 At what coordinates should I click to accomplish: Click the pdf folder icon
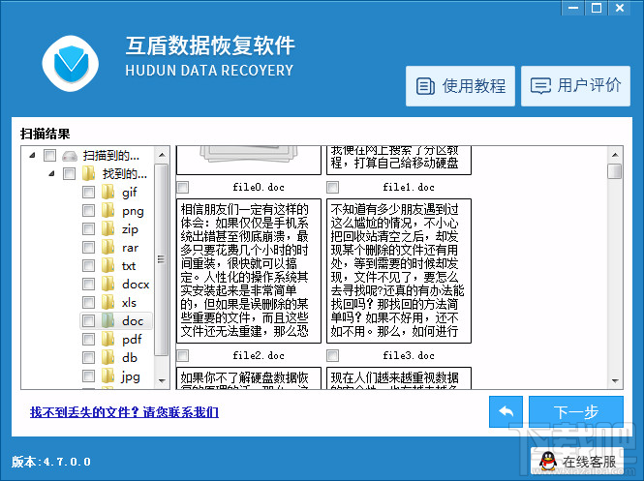pos(108,339)
